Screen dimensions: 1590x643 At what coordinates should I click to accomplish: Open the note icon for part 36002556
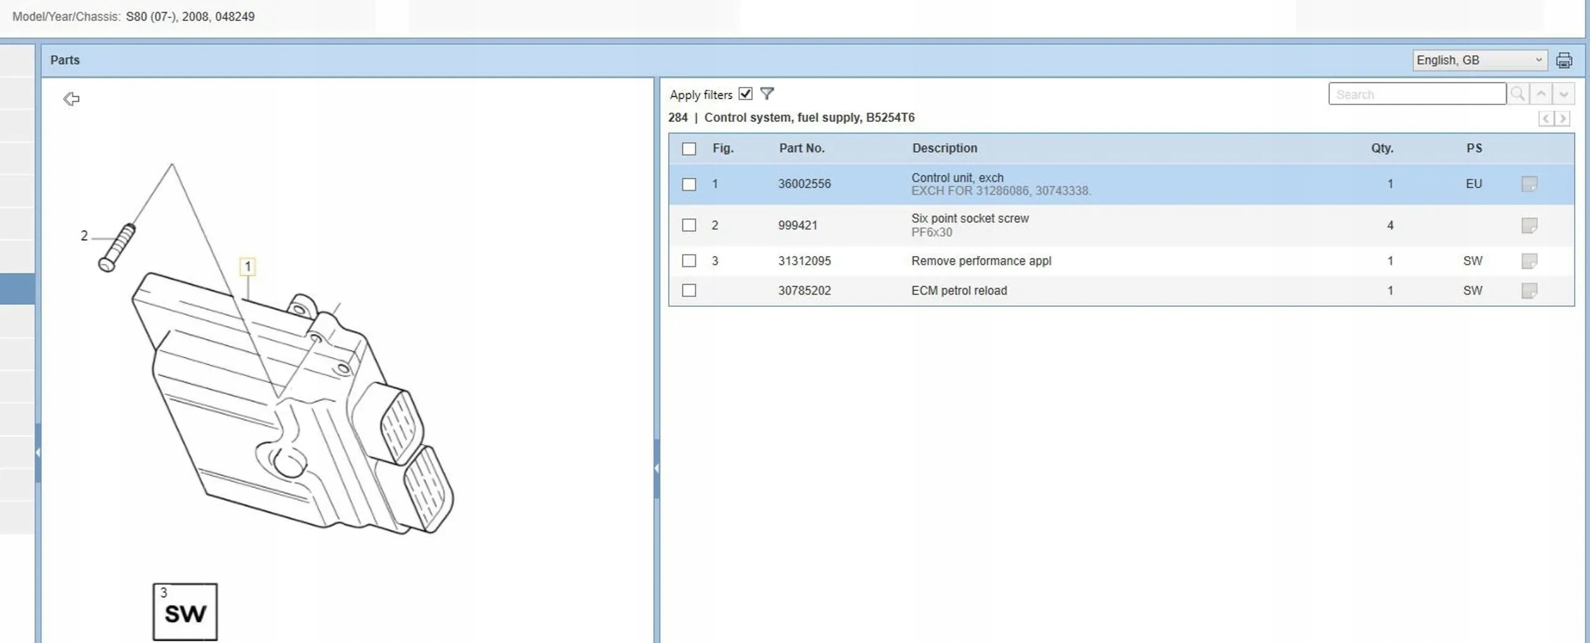[1529, 184]
